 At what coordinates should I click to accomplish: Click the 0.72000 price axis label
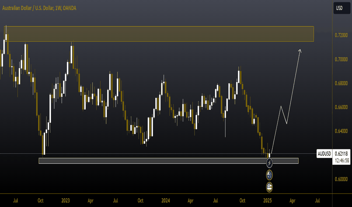[x=341, y=35]
